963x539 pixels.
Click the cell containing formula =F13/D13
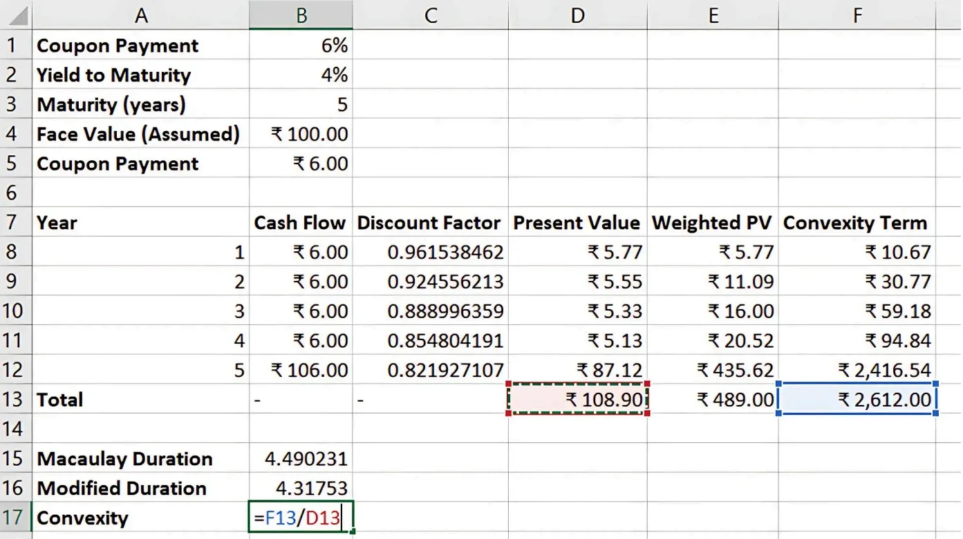pos(301,518)
